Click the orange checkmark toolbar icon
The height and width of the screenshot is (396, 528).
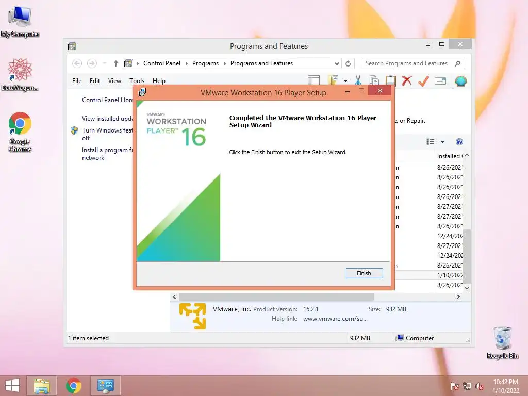423,80
